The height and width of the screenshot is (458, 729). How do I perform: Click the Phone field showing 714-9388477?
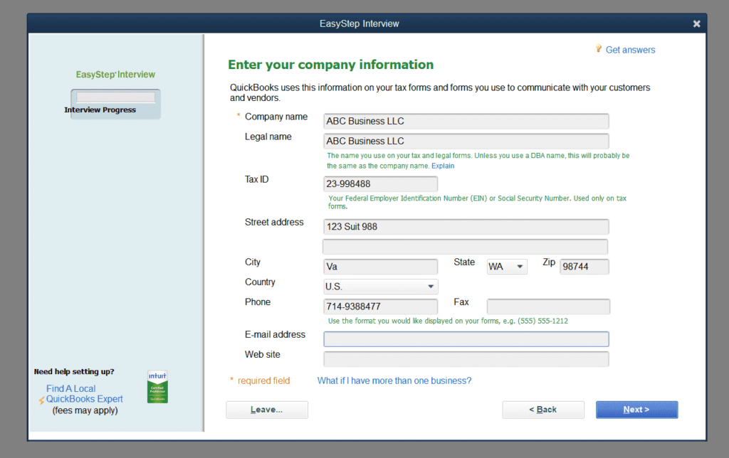click(x=380, y=307)
